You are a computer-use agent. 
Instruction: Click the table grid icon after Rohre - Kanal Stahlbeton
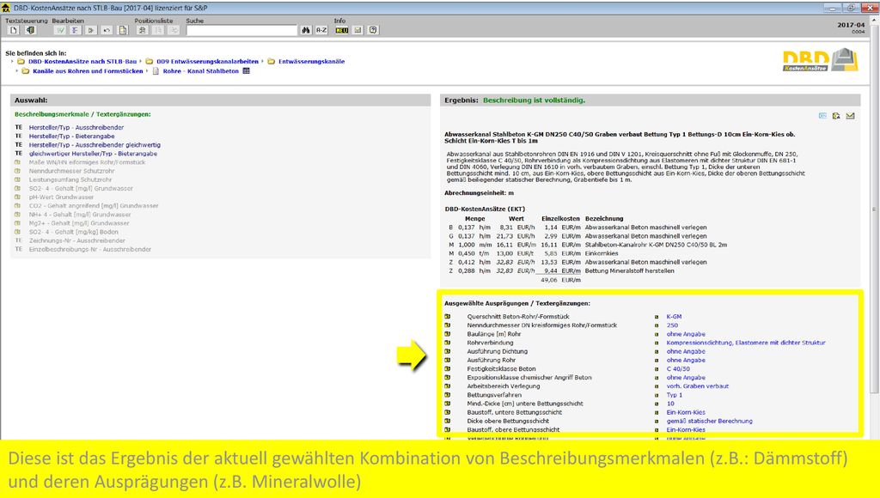[246, 71]
